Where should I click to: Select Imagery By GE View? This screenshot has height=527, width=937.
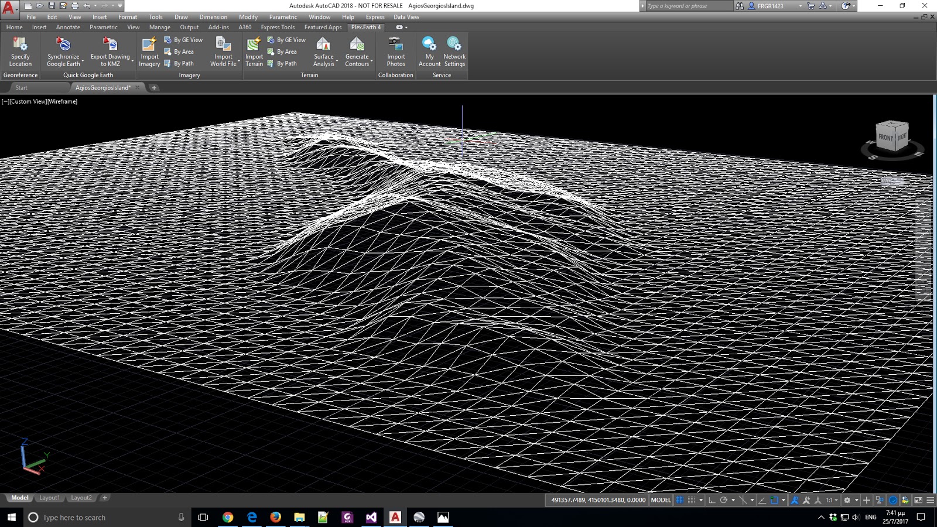click(x=183, y=40)
